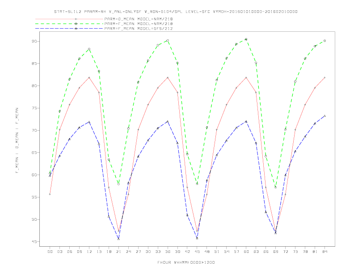The width and height of the screenshot is (354, 274).
Task: Click the green dashed line legend sample
Action: [69, 24]
